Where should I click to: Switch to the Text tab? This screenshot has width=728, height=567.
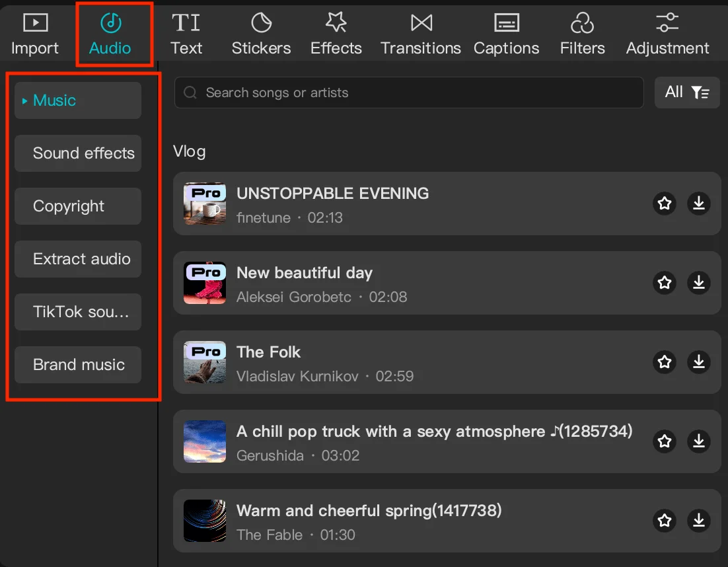(x=186, y=34)
